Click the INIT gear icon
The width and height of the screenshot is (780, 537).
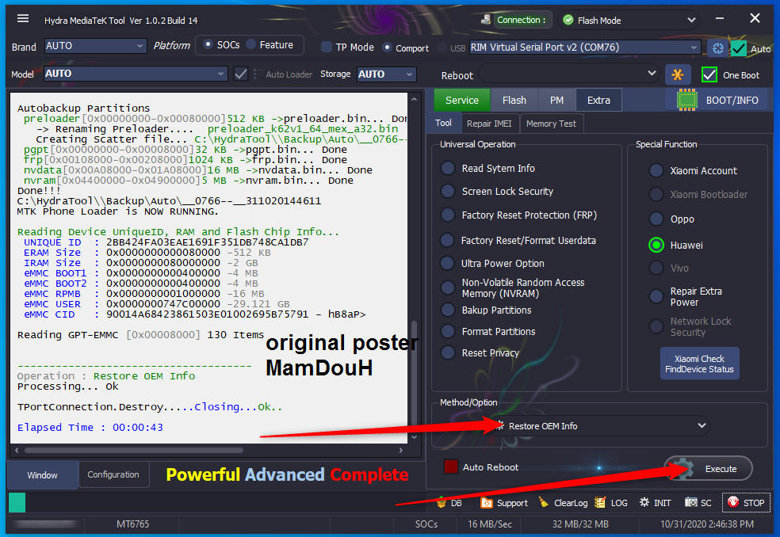(645, 502)
